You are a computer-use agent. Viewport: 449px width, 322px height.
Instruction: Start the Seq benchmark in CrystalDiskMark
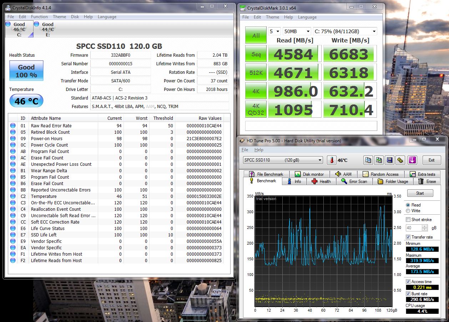click(x=256, y=54)
